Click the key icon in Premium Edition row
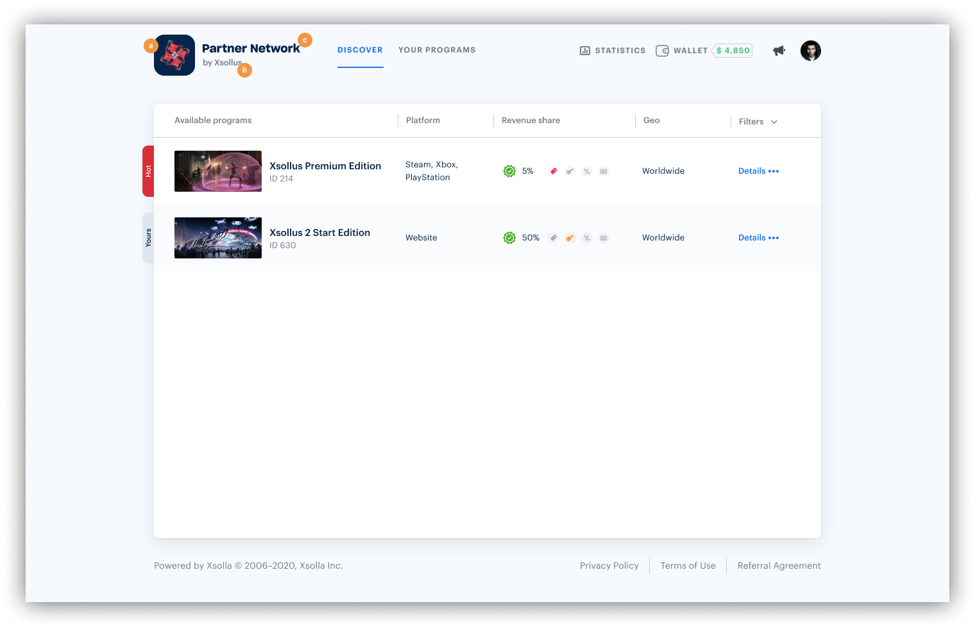975x629 pixels. click(x=570, y=171)
